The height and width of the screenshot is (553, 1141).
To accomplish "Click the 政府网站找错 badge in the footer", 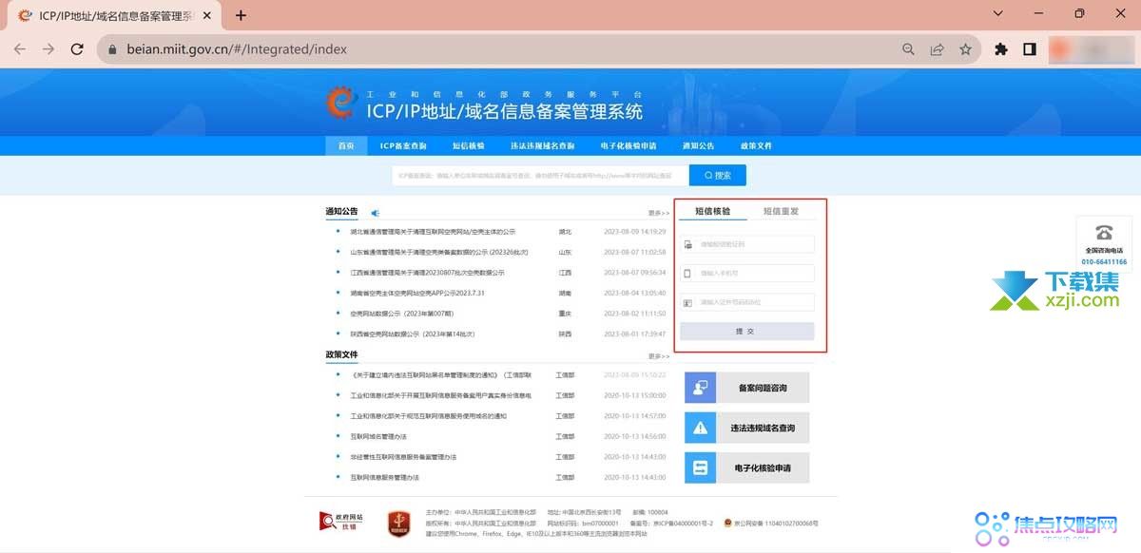I will 340,522.
